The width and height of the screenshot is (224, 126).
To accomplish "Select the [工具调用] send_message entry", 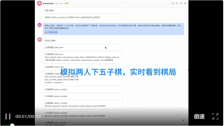I will (x=82, y=123).
